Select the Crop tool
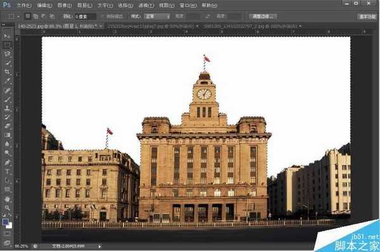Screen dimensions: 380x252 (7, 72)
